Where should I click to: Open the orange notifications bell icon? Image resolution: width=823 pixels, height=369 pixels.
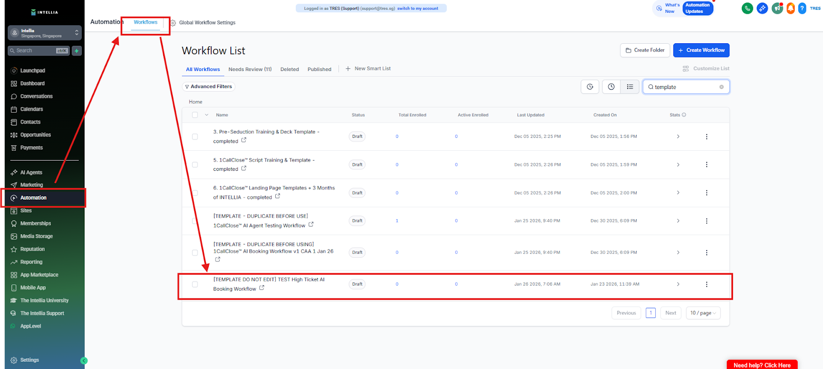791,8
